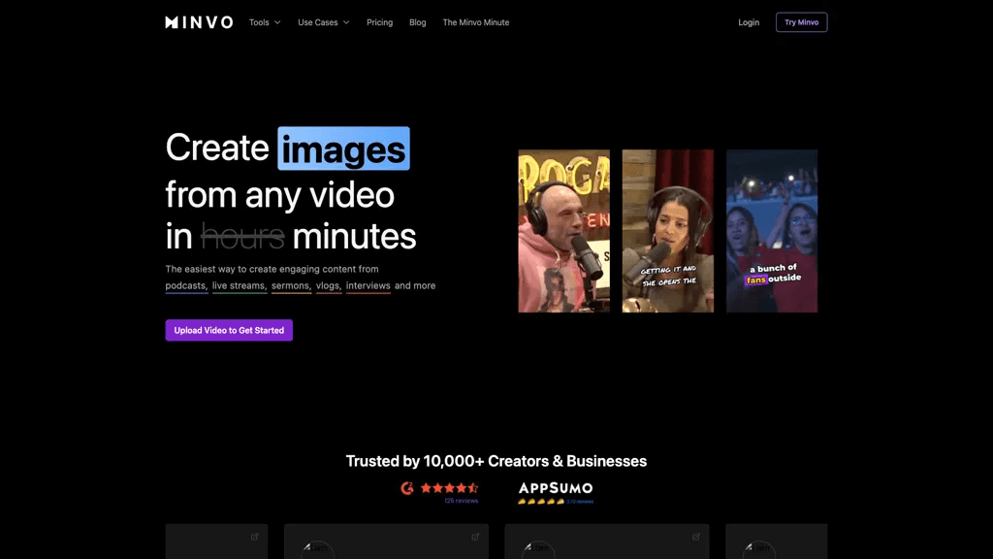The image size is (993, 559).
Task: Click the Login link
Action: click(x=749, y=22)
